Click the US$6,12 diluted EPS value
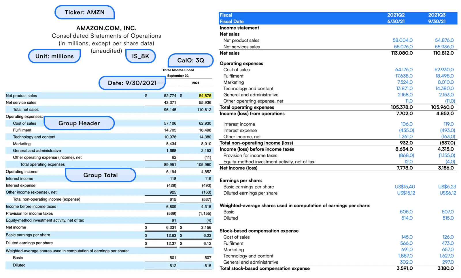 [448, 193]
